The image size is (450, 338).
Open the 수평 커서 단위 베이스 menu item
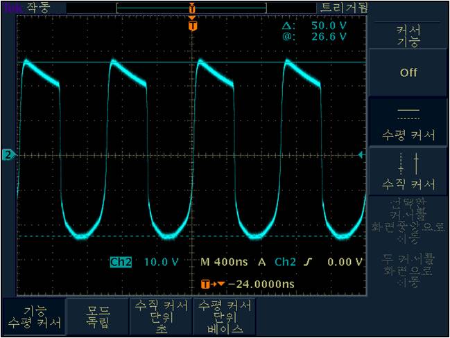[225, 317]
